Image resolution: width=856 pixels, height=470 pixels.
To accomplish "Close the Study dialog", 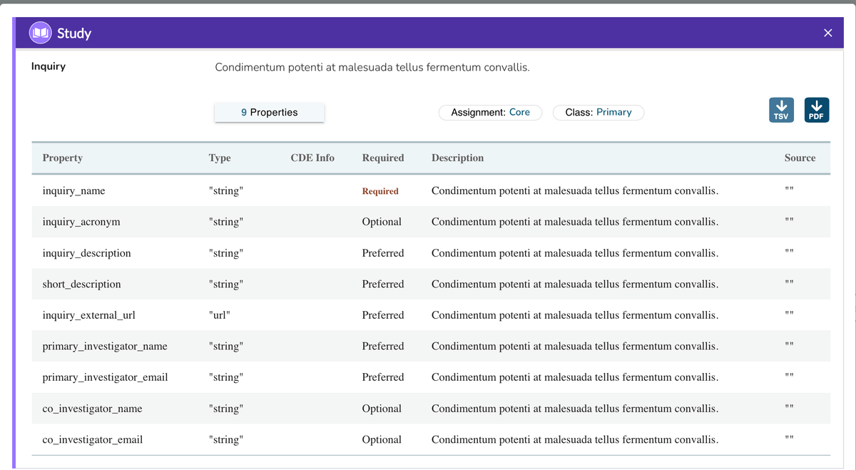I will (x=827, y=33).
